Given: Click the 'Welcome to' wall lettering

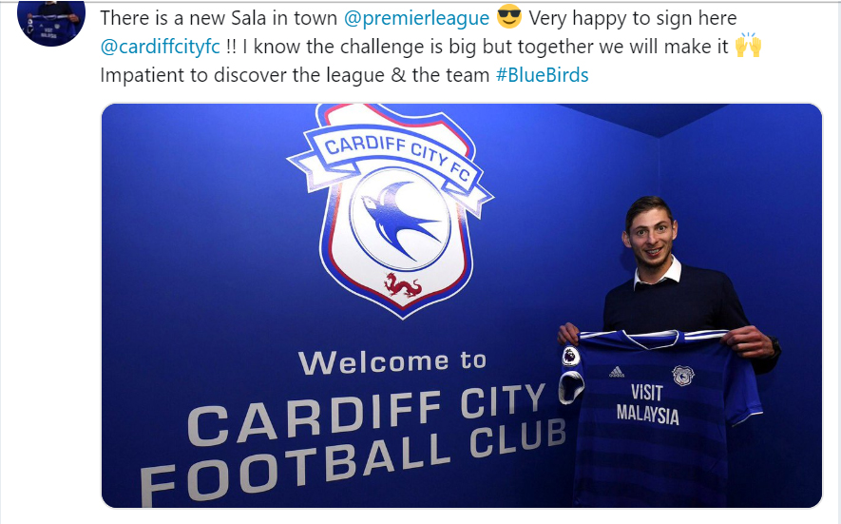Looking at the screenshot, I should pos(392,362).
